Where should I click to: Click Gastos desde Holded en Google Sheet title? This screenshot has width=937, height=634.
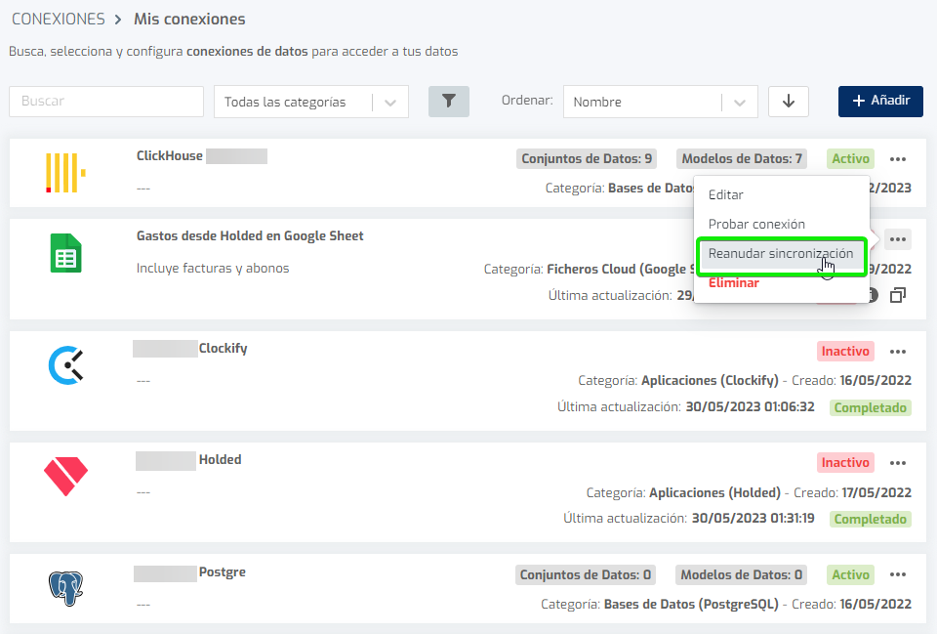coord(250,236)
